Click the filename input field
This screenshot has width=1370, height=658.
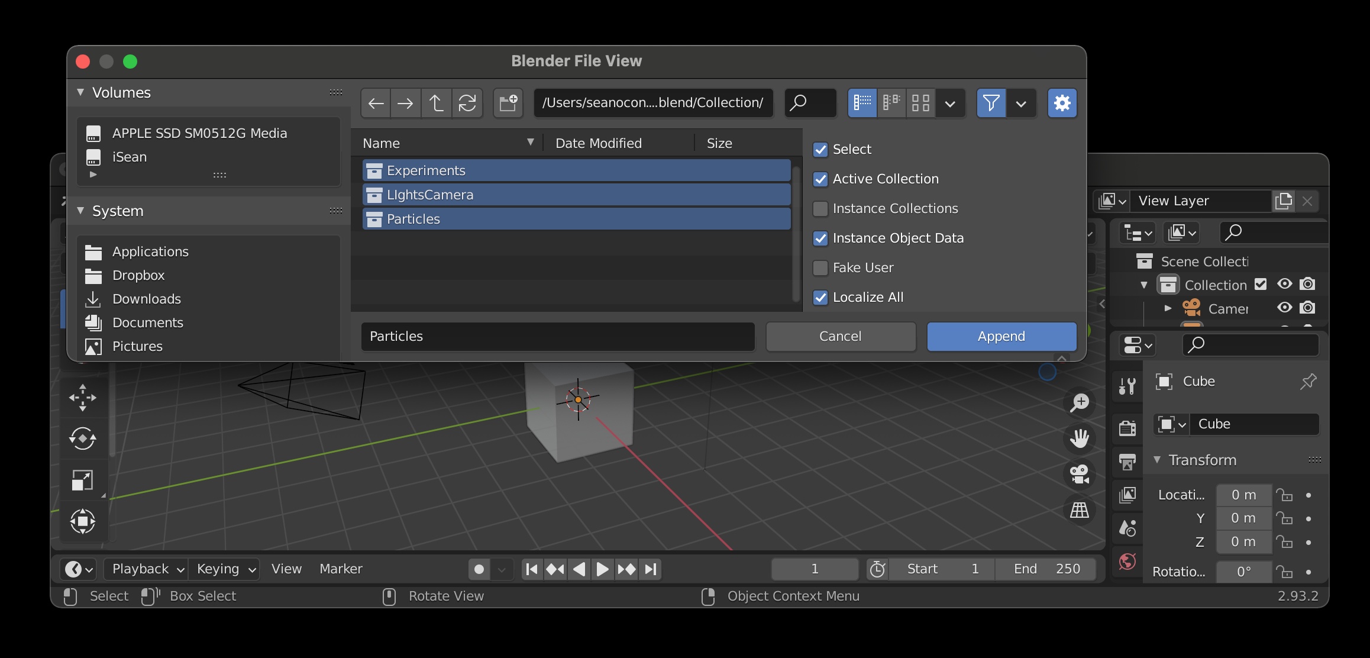click(x=557, y=336)
